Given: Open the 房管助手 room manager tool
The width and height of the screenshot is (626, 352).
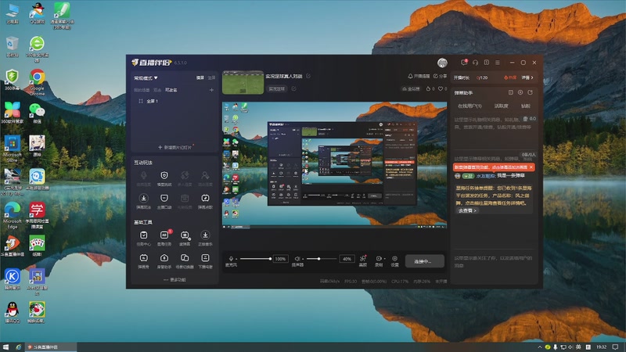Looking at the screenshot, I should click(164, 260).
